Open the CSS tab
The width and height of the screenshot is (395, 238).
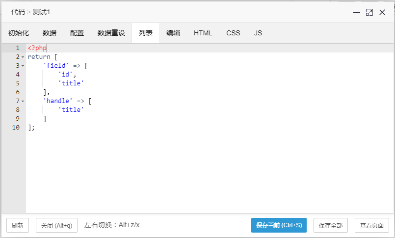tap(233, 33)
